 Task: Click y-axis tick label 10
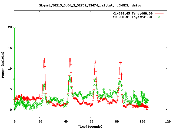pyautogui.click(x=10, y=69)
